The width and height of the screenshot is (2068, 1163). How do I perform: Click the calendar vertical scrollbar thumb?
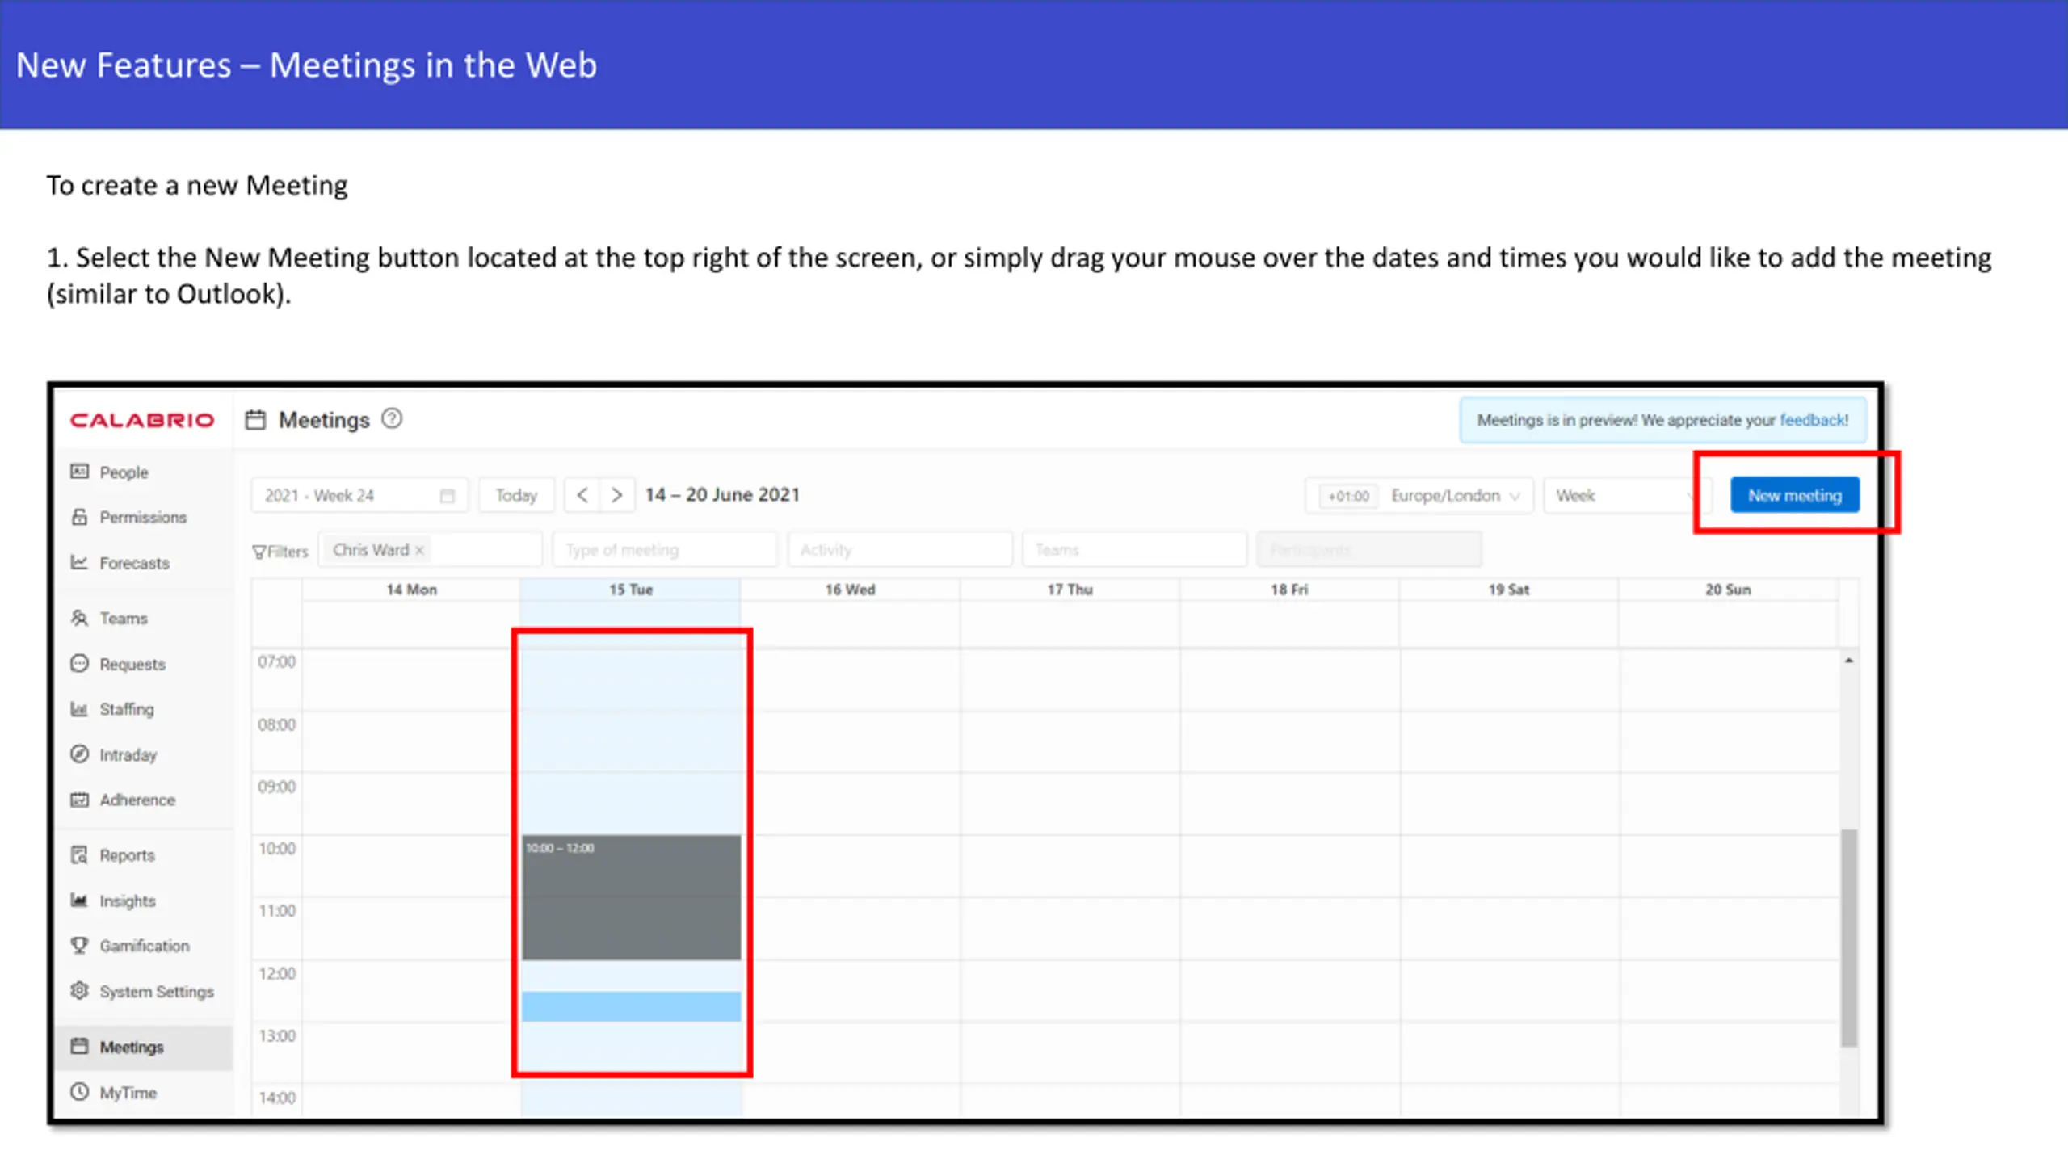(1849, 938)
